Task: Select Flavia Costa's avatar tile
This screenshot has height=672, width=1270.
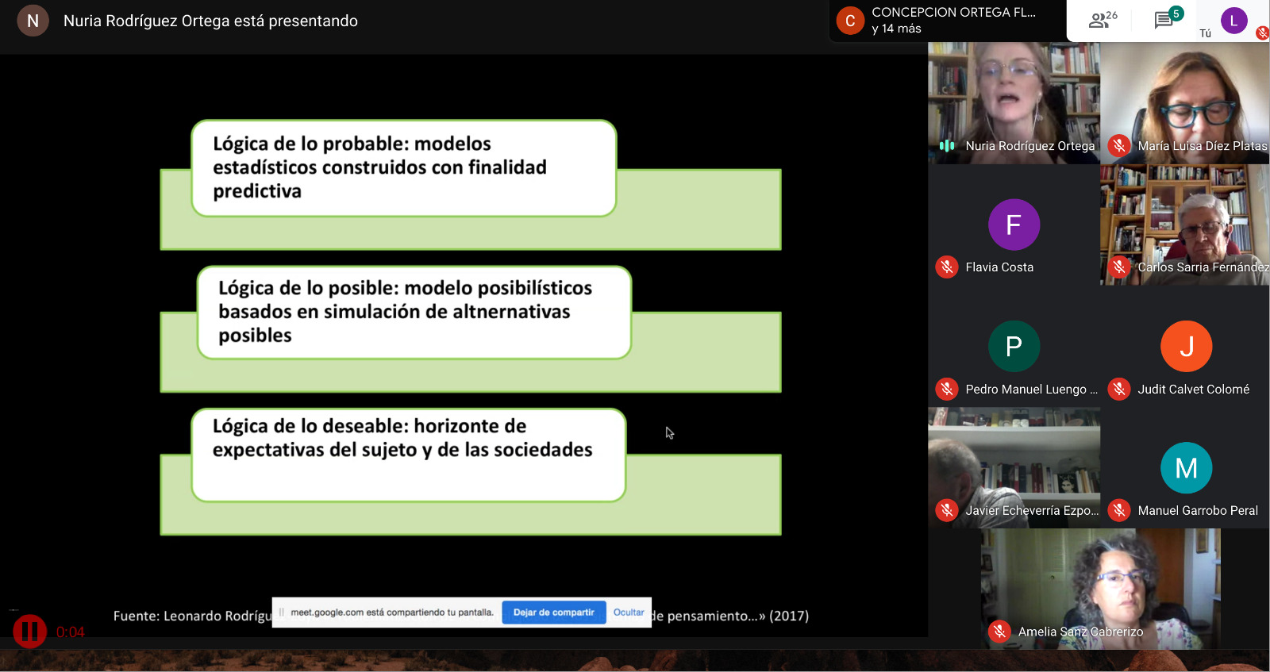Action: click(1014, 225)
